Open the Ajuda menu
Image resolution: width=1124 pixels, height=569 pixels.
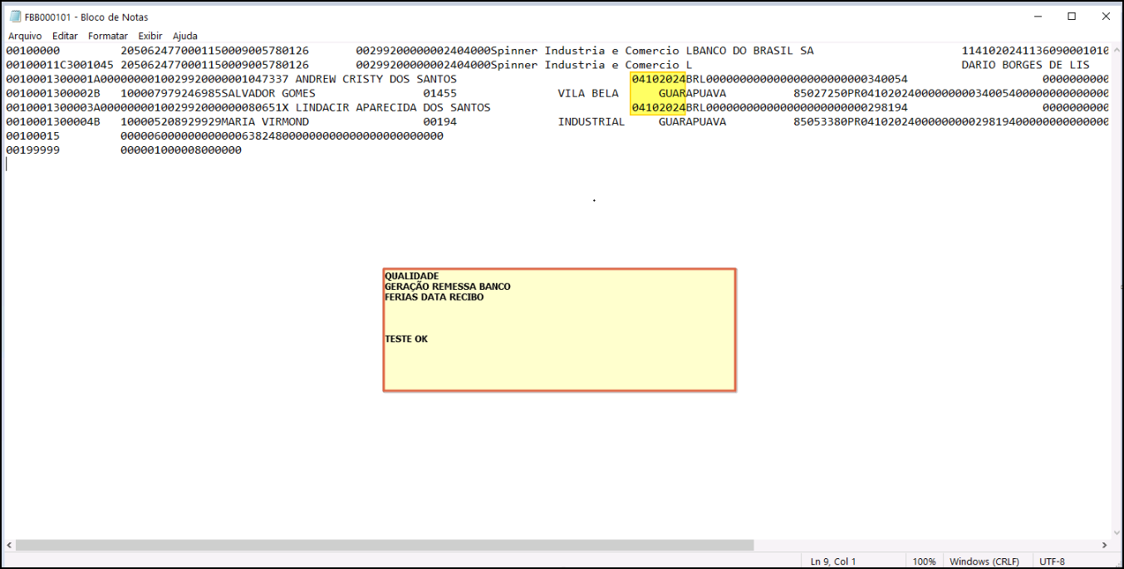(185, 36)
